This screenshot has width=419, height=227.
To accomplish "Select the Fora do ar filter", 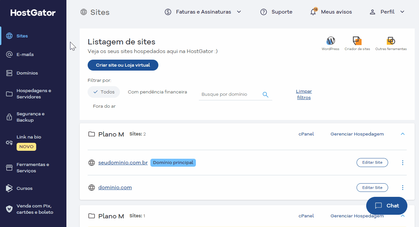I will click(x=104, y=106).
